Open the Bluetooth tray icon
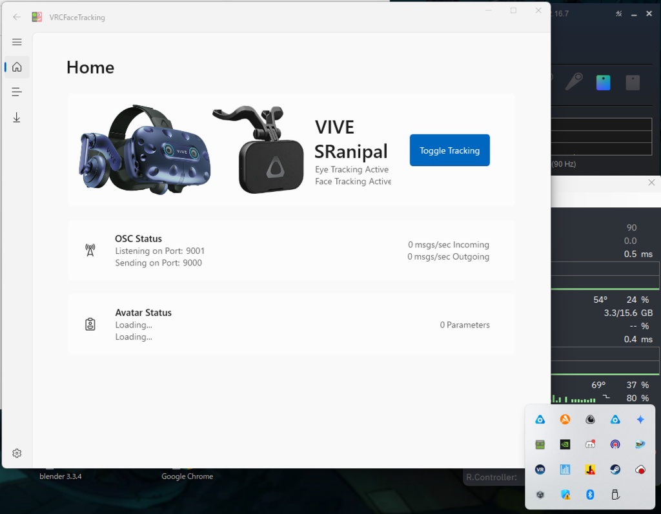The width and height of the screenshot is (661, 514). click(590, 495)
